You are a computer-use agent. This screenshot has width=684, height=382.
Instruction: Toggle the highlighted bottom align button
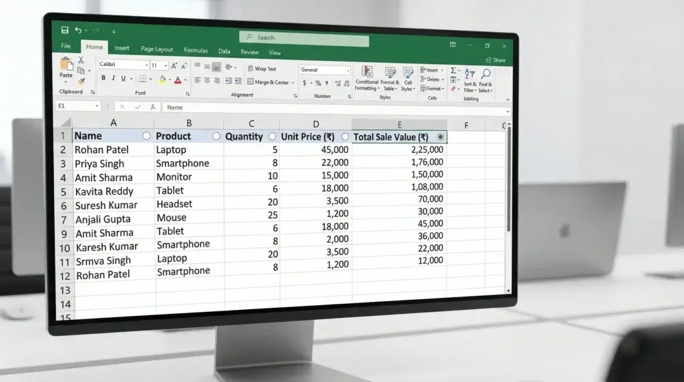(x=216, y=67)
